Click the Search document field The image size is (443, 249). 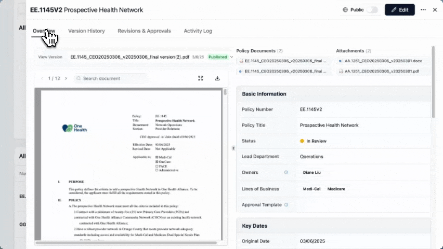110,78
